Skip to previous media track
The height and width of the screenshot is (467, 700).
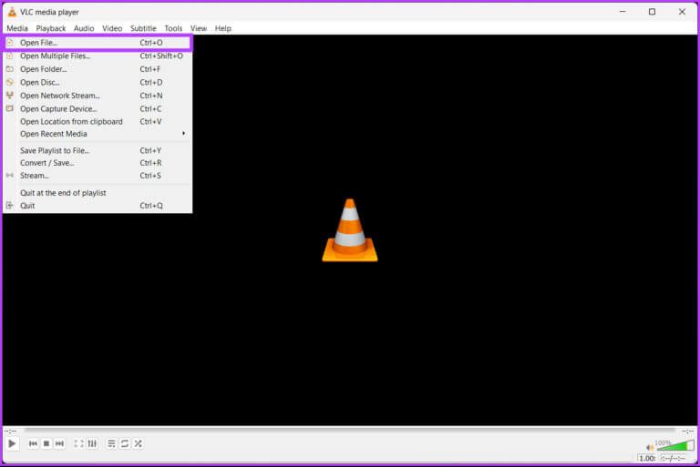[x=34, y=443]
